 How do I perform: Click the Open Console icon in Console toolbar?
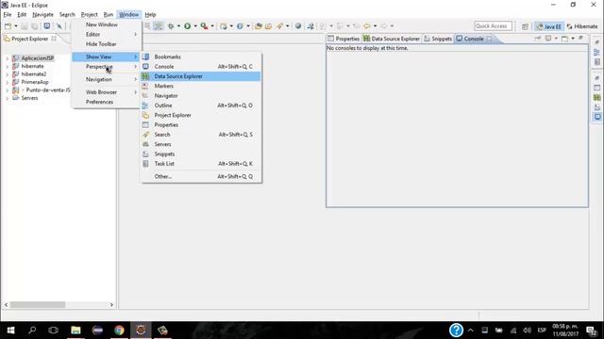(x=564, y=39)
